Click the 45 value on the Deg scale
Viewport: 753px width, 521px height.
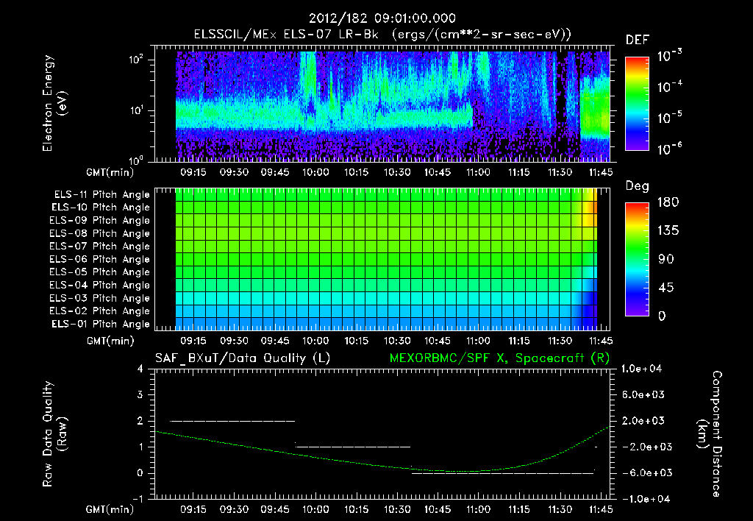[666, 288]
